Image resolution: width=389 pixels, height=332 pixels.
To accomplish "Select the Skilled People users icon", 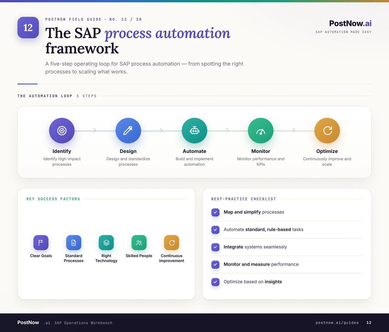I will coord(139,243).
